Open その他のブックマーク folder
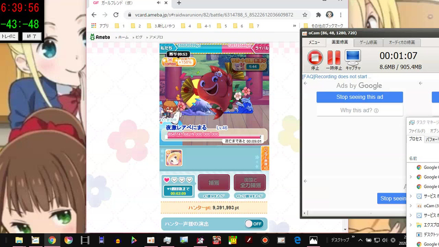 click(x=324, y=26)
